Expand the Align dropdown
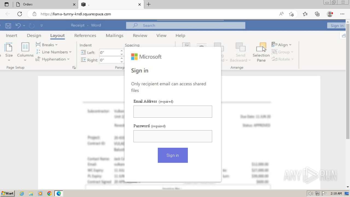This screenshot has width=350, height=197. coord(282,45)
